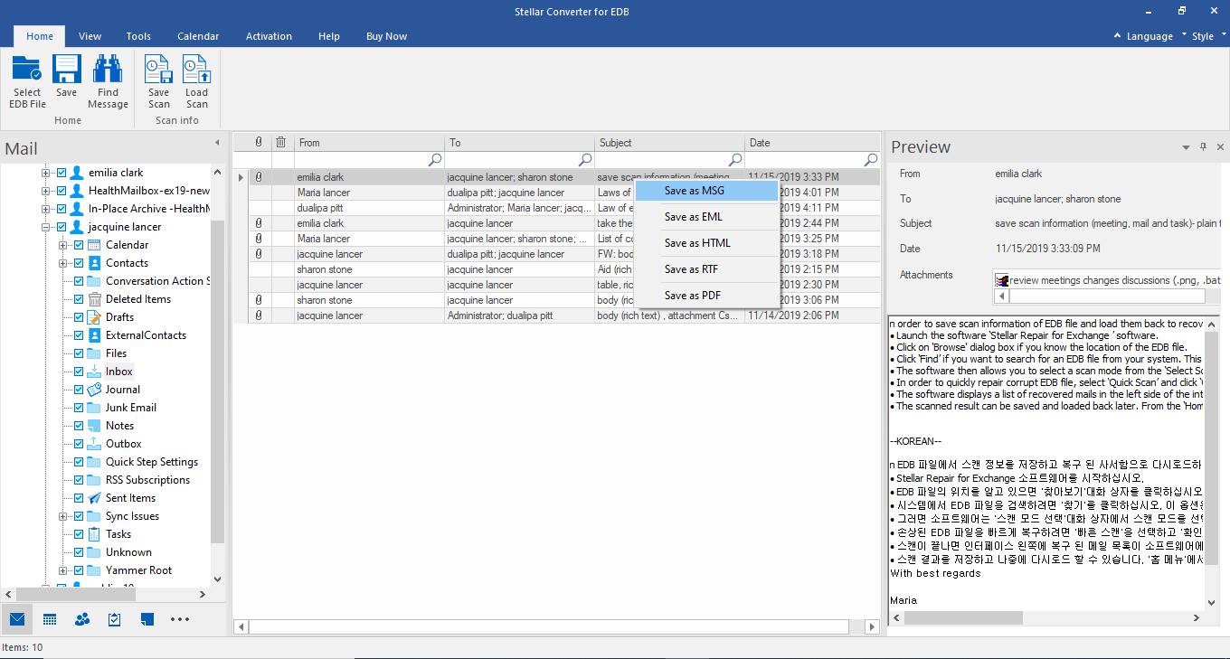
Task: Toggle the Tasks folder checkbox
Action: (79, 534)
